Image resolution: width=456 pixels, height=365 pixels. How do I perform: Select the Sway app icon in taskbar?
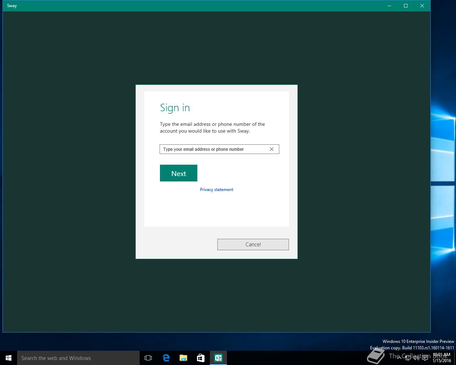pos(218,358)
